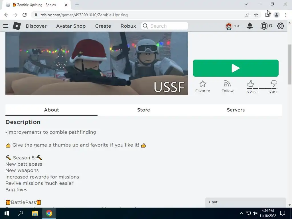Screen dimensions: 292x219
Task: Click the USSF game thumbnail image
Action: (x=97, y=63)
